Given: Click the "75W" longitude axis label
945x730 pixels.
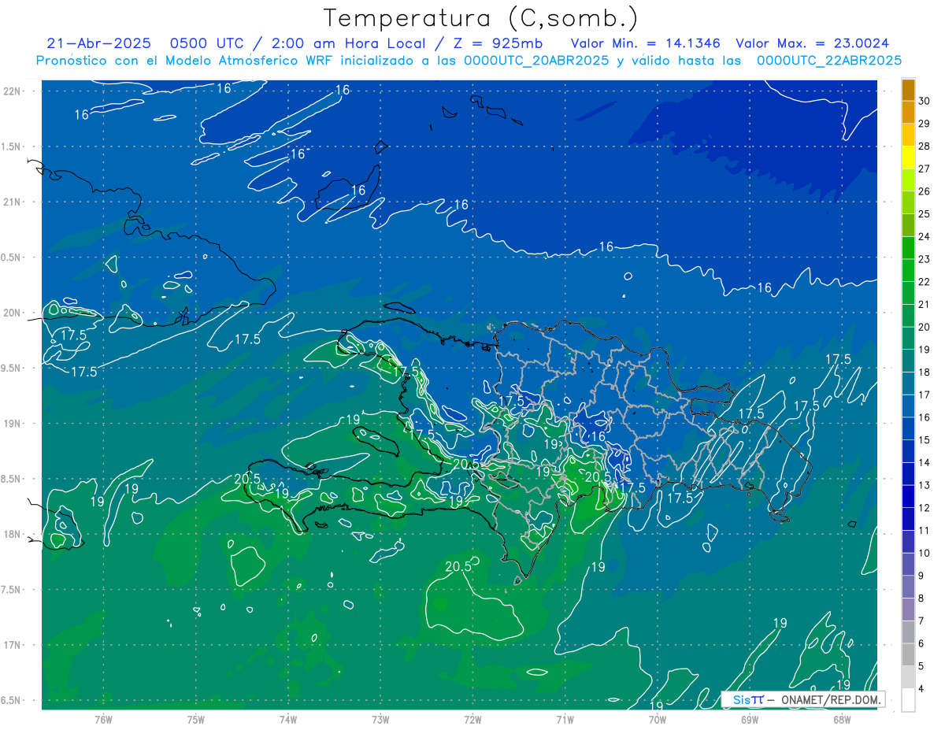Looking at the screenshot, I should [196, 719].
